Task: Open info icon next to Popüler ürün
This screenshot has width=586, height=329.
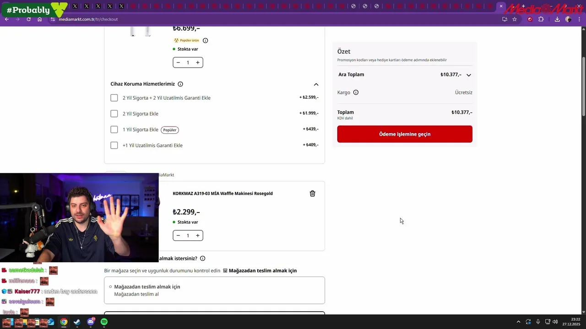Action: (205, 41)
